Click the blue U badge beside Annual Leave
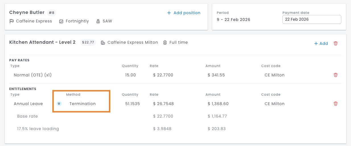 click(59, 104)
